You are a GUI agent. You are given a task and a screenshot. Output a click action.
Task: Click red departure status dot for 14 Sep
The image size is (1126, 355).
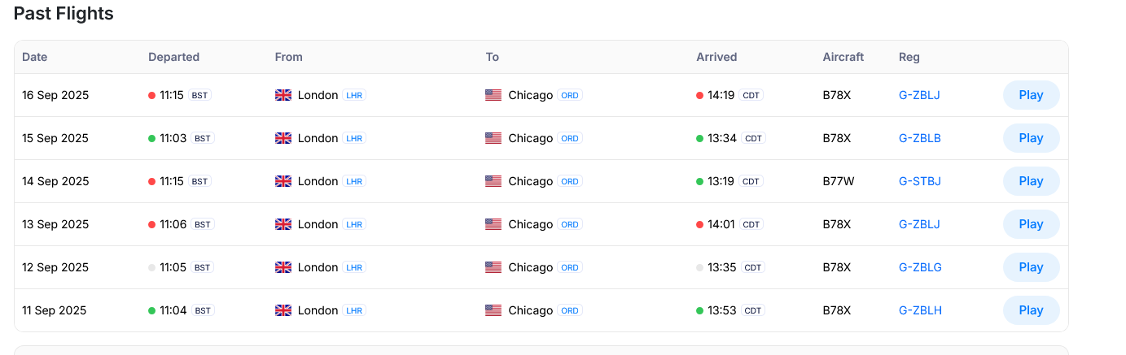click(151, 182)
